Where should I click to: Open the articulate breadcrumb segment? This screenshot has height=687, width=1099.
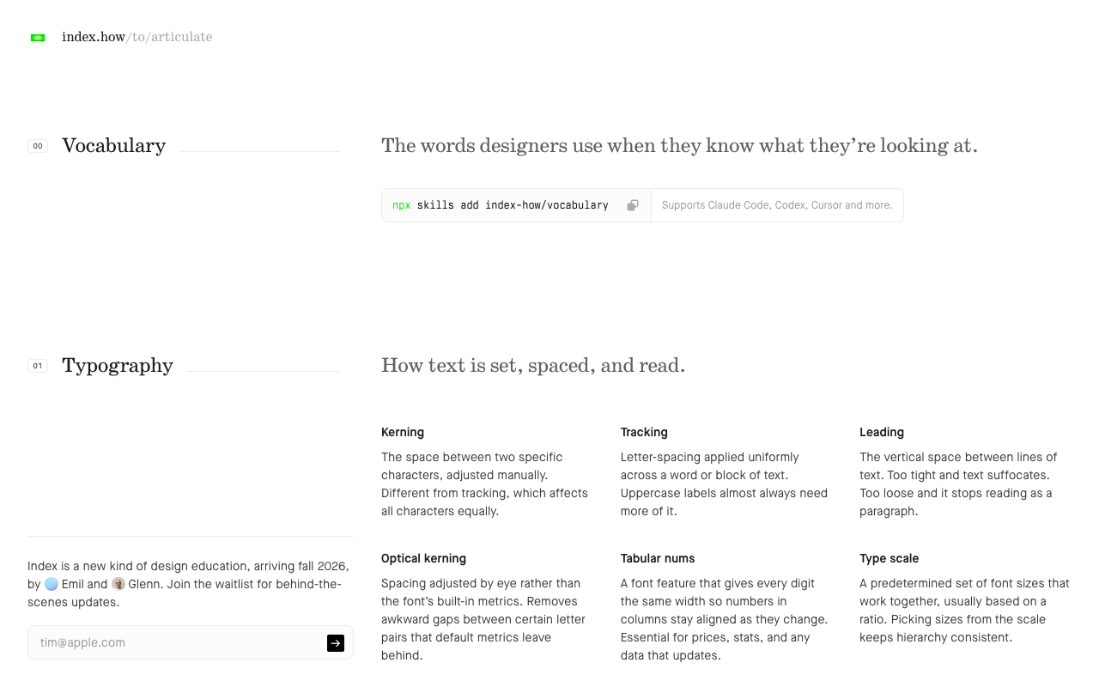[181, 37]
